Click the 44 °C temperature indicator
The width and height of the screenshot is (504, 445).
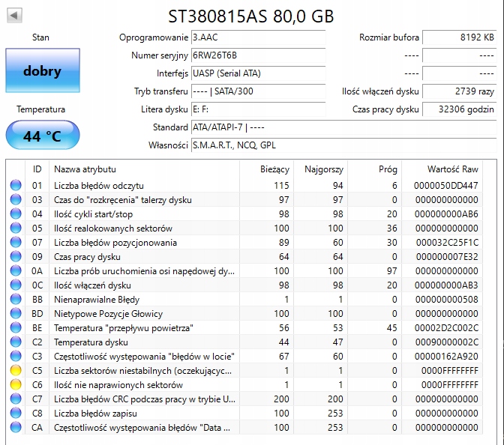pos(42,136)
